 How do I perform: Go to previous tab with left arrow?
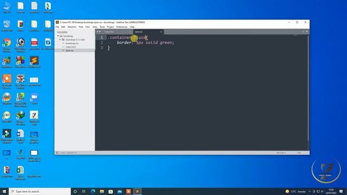coord(98,32)
